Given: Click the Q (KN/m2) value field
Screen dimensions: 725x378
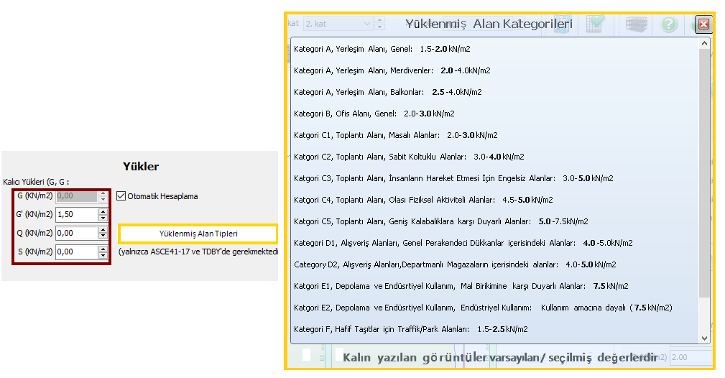Looking at the screenshot, I should pos(76,233).
